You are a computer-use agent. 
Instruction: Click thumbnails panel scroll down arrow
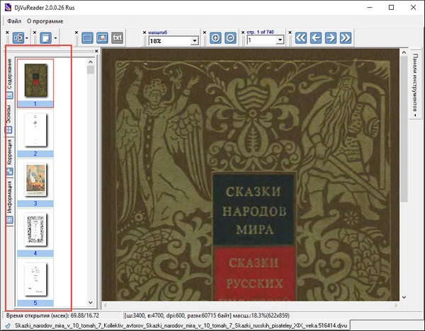coord(91,303)
